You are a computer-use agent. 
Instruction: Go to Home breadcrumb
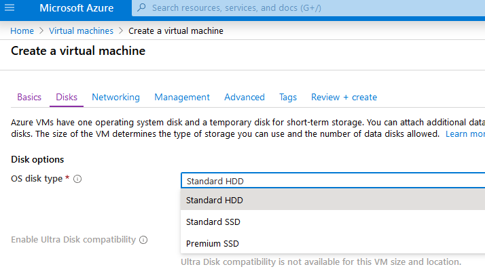tap(22, 30)
